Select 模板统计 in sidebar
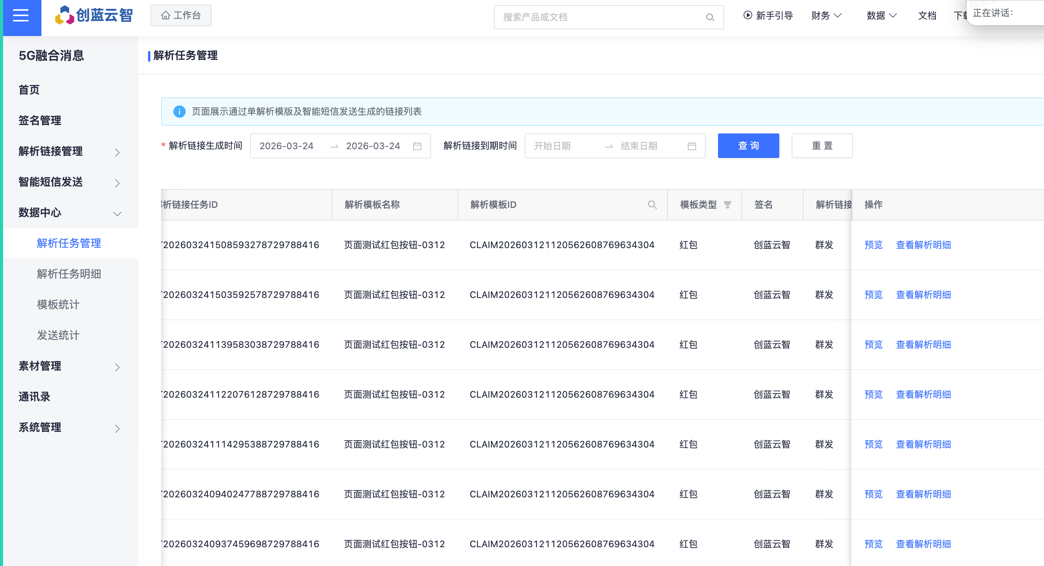This screenshot has height=566, width=1044. point(58,305)
